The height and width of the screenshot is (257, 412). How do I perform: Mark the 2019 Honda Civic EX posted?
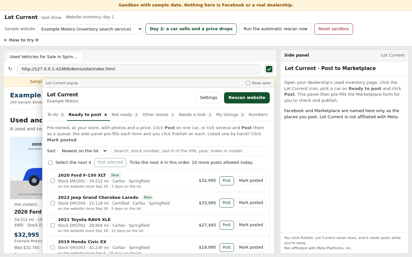point(251,247)
